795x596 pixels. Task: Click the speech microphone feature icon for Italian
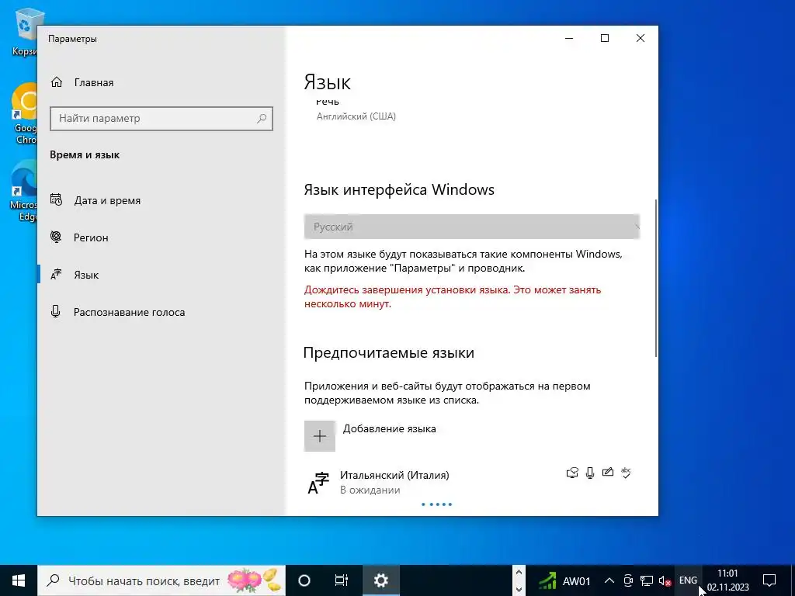590,473
